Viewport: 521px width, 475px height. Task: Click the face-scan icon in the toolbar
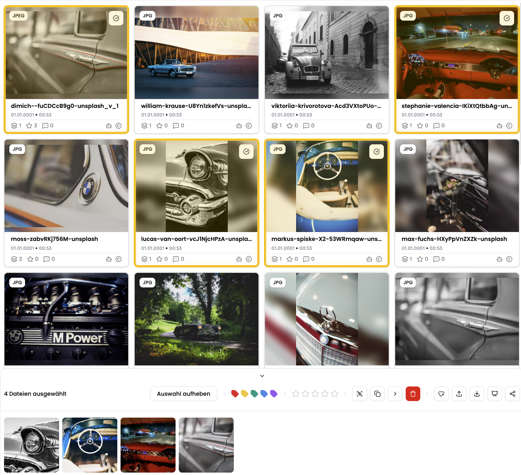(360, 394)
